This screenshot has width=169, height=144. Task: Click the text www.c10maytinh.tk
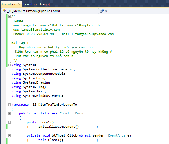click(x=84, y=25)
